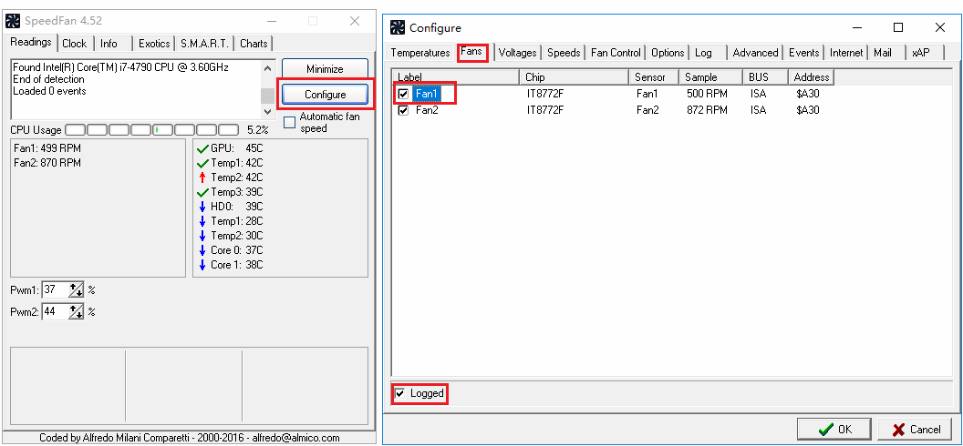
Task: Uncheck the Fan1 checkbox in Configure
Action: pyautogui.click(x=403, y=95)
